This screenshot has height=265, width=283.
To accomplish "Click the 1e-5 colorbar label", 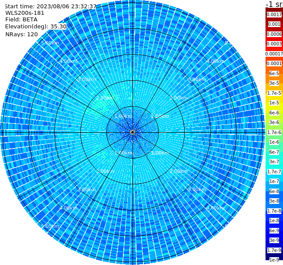I will (x=274, y=103).
